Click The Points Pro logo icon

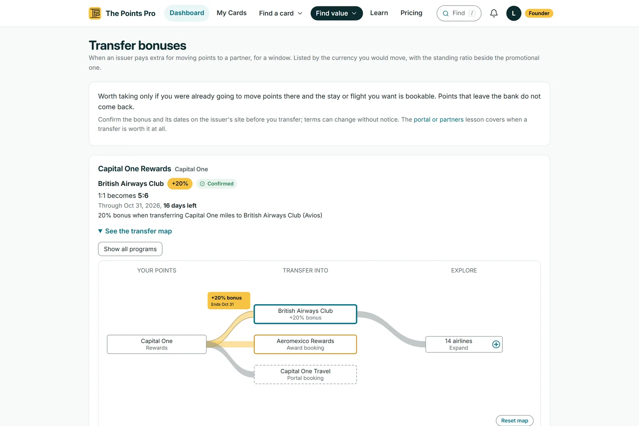(x=95, y=13)
